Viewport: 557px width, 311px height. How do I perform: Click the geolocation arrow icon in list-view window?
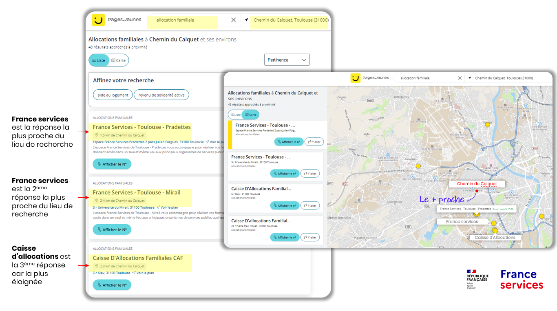pyautogui.click(x=246, y=20)
